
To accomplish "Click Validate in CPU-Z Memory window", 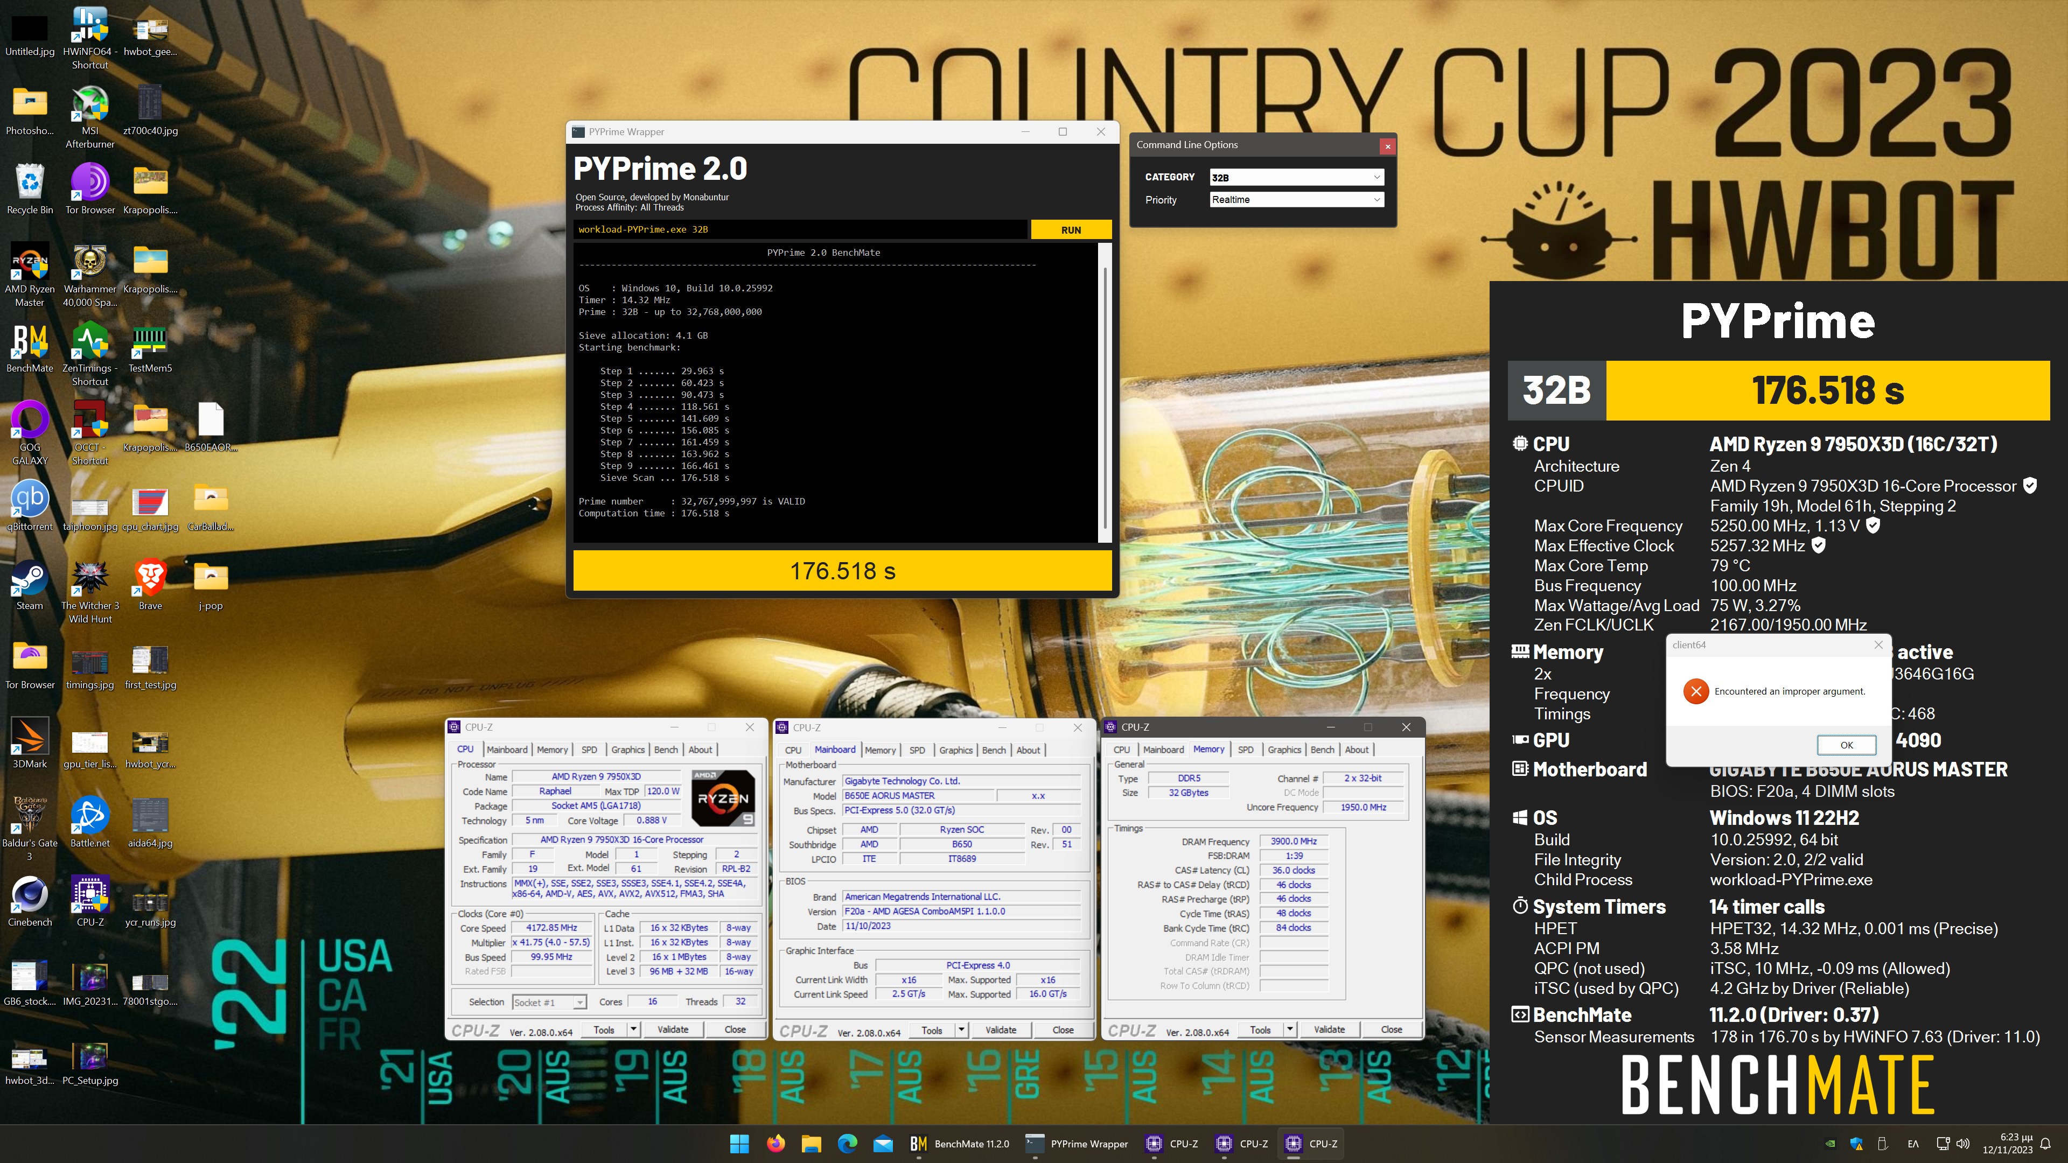I will tap(1329, 1030).
